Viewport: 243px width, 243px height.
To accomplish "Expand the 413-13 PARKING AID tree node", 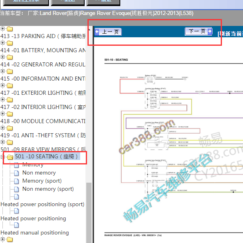I will click(2, 29).
